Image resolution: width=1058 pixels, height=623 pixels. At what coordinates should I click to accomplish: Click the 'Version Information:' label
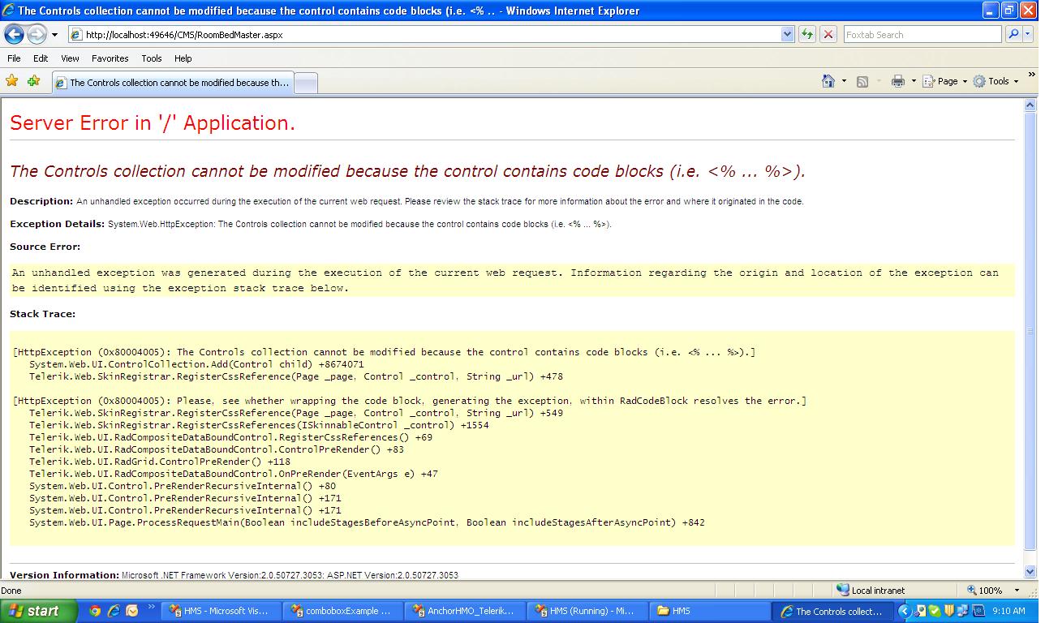click(64, 575)
